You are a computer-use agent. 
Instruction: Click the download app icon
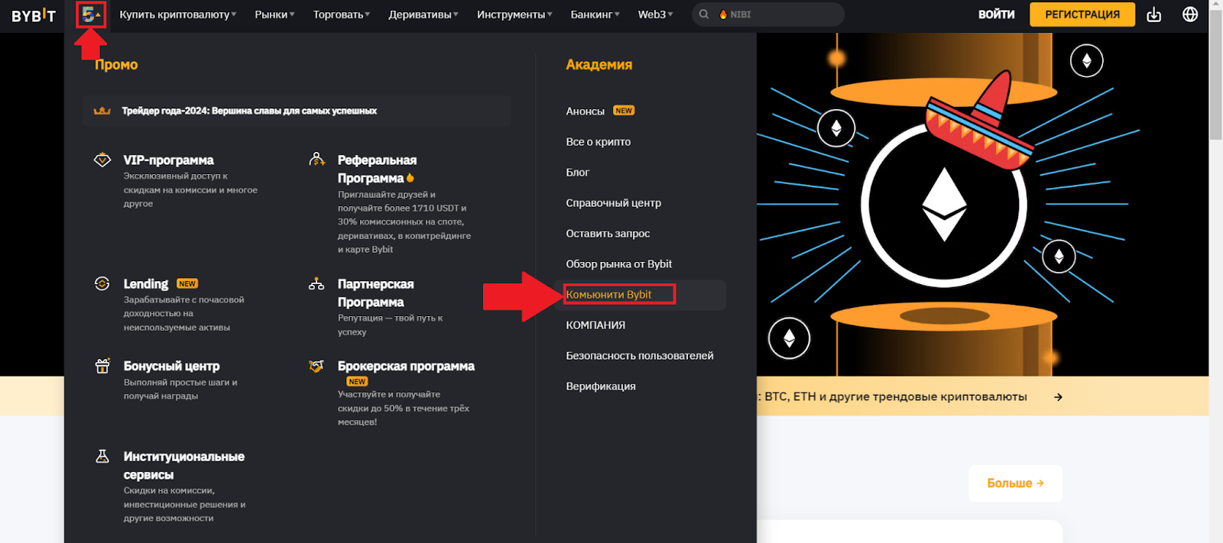pyautogui.click(x=1154, y=15)
